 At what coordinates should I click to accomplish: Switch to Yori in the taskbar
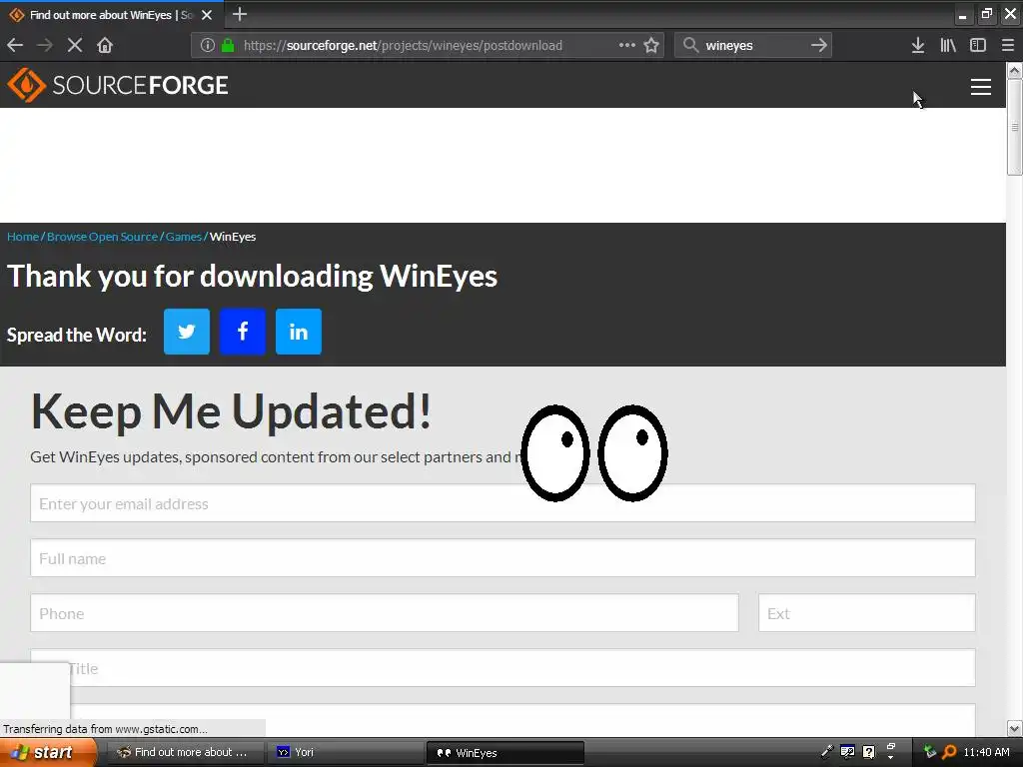pos(346,752)
